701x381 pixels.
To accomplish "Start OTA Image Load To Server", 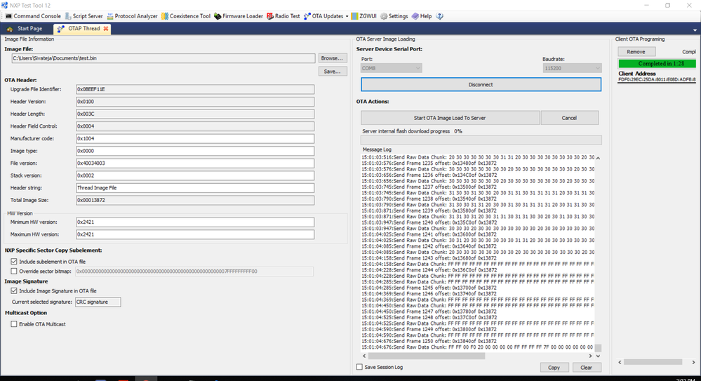I will [450, 118].
